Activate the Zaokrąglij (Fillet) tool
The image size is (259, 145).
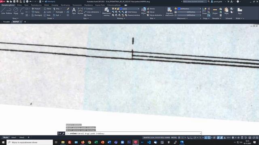(58, 12)
